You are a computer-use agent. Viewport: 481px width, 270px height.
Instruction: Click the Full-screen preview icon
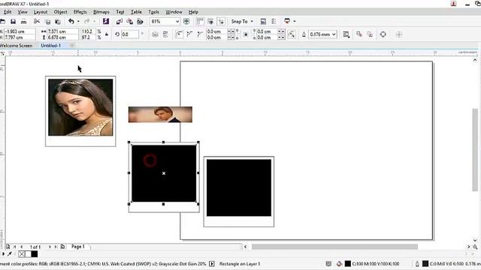point(186,22)
